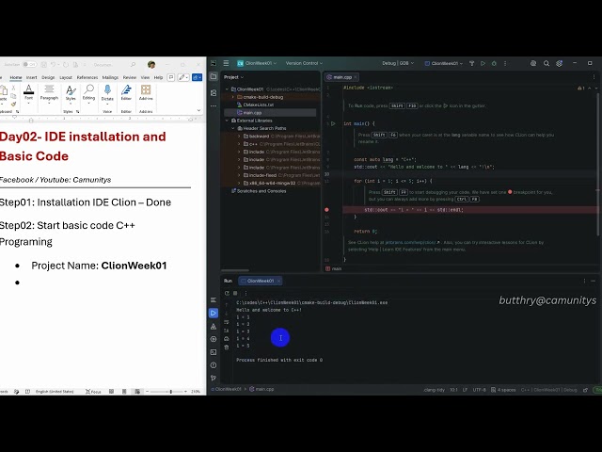Toggle Word AutoSave switch
This screenshot has height=452, width=602.
(29, 65)
